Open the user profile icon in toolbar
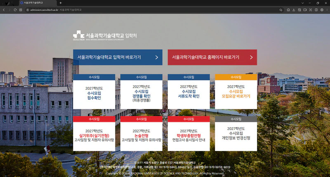 pos(322,10)
